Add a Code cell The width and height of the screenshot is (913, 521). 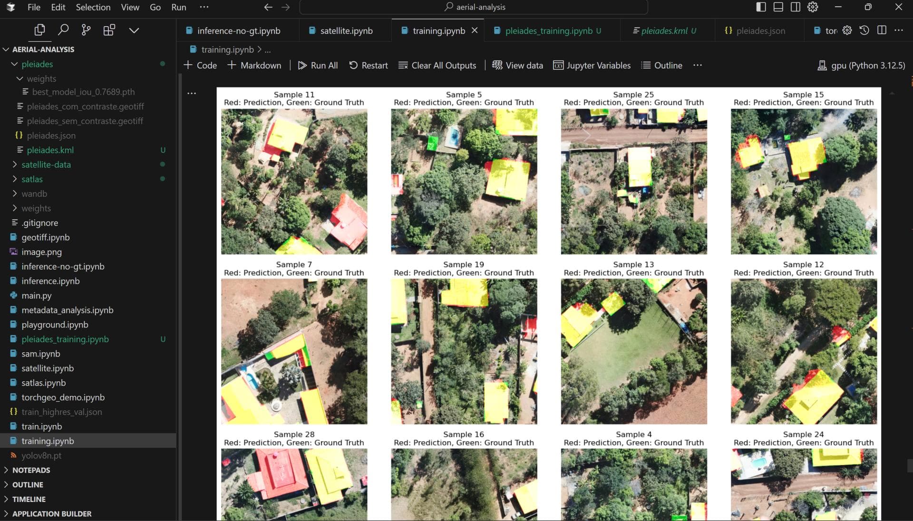(200, 66)
